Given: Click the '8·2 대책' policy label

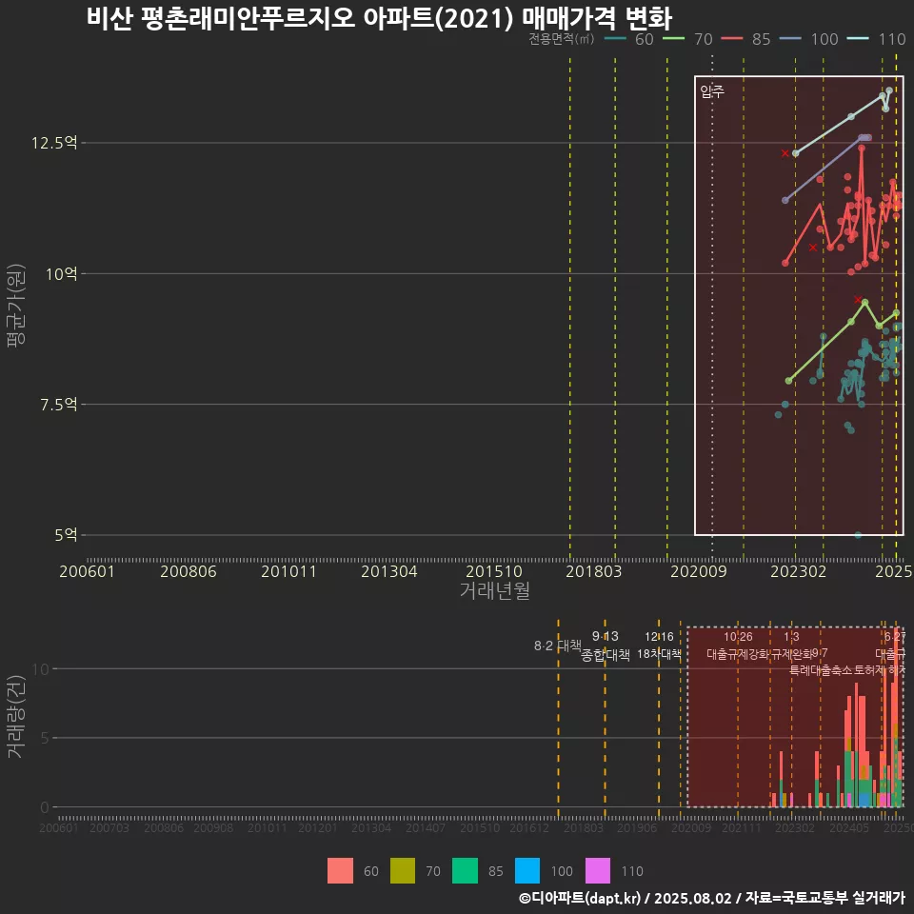Looking at the screenshot, I should click(558, 646).
